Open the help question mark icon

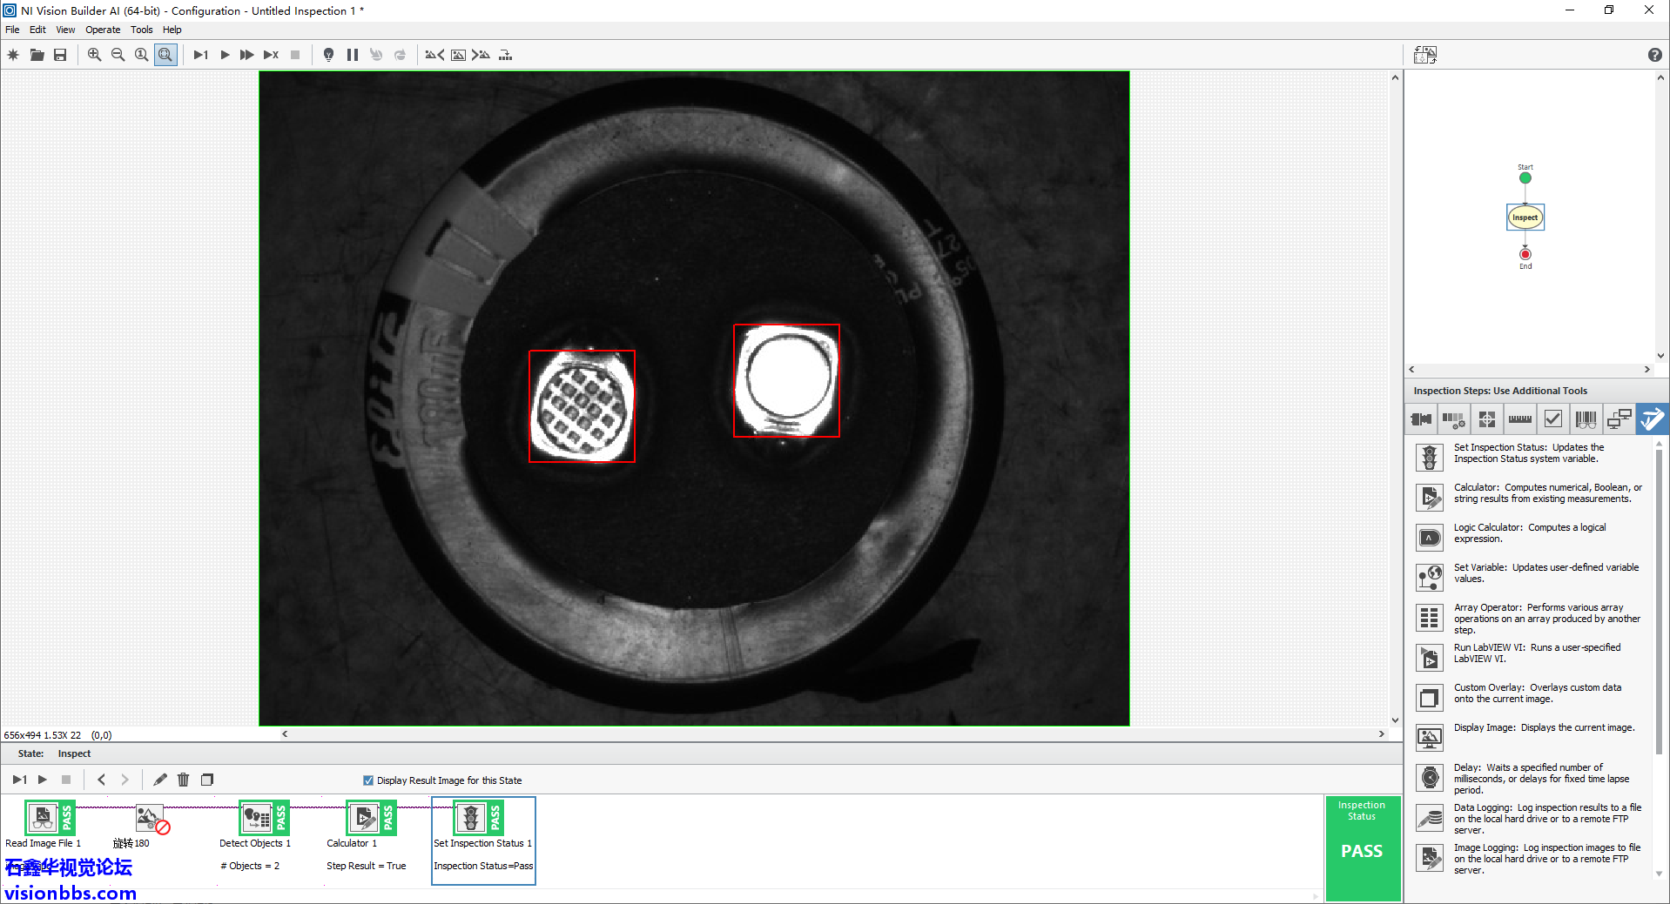coord(1654,55)
